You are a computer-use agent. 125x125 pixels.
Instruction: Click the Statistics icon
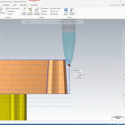[54, 14]
